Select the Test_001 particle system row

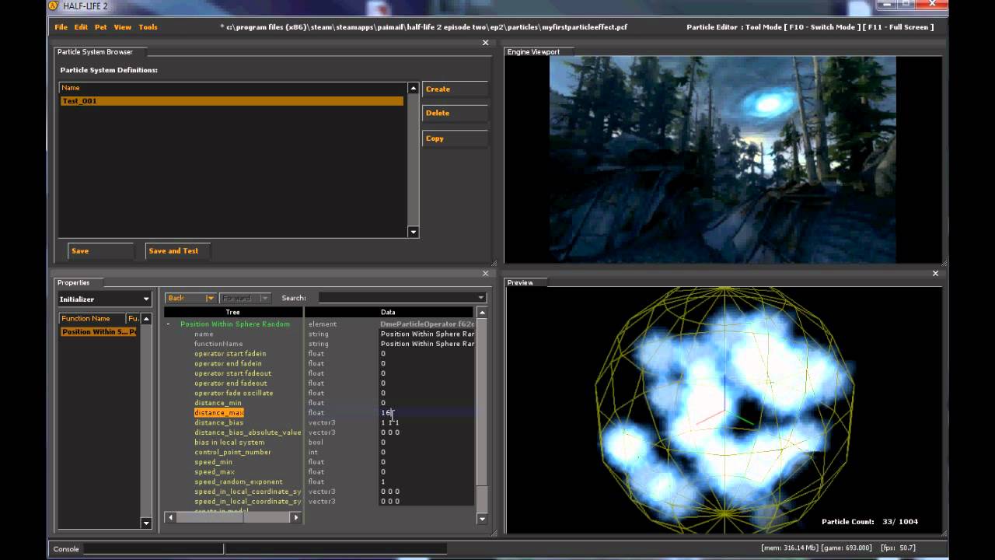click(x=232, y=101)
